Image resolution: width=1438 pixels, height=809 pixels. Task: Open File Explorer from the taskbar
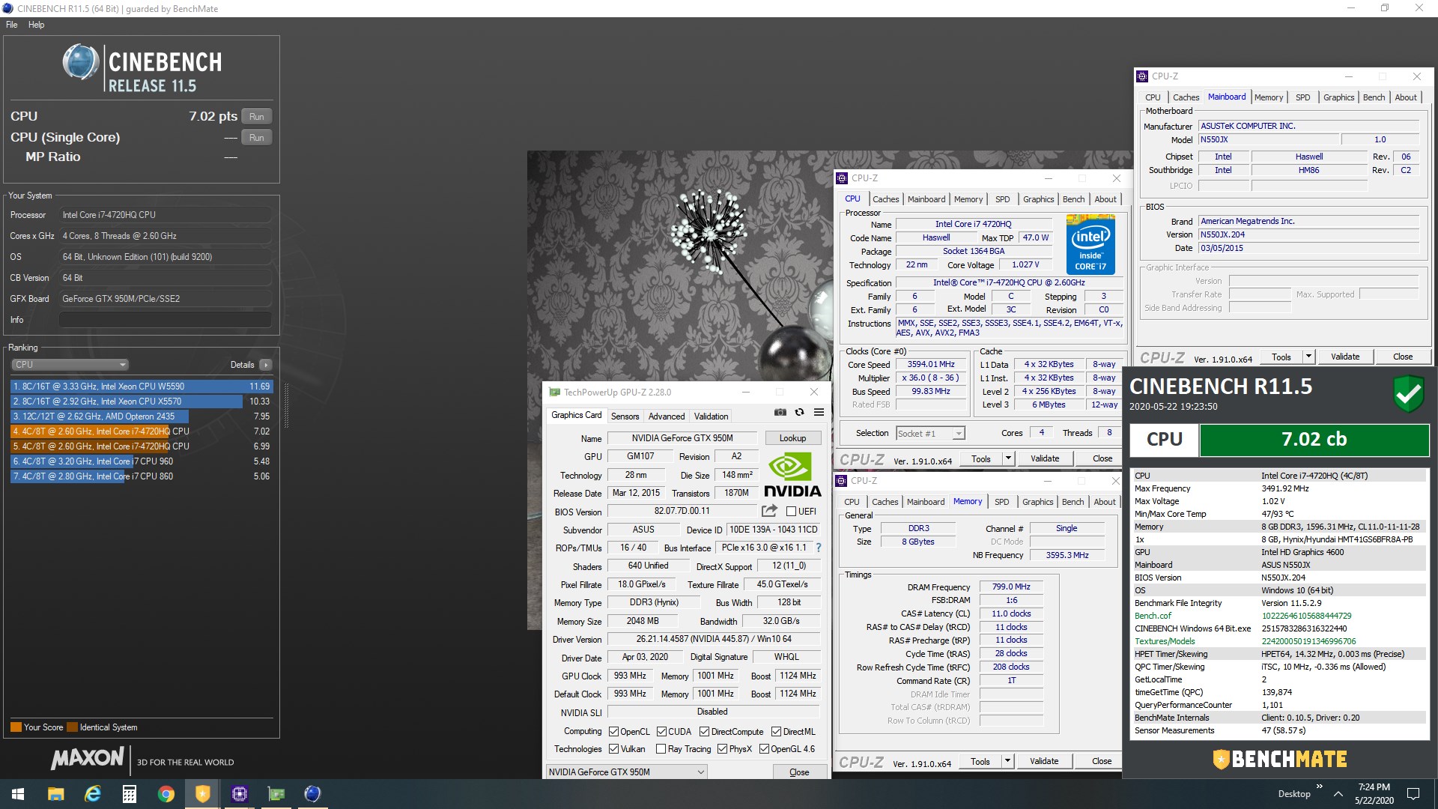[x=55, y=794]
